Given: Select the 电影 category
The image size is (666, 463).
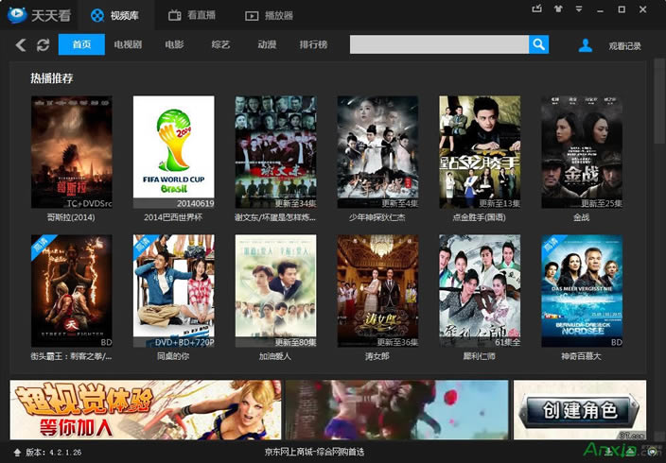Looking at the screenshot, I should coord(174,45).
